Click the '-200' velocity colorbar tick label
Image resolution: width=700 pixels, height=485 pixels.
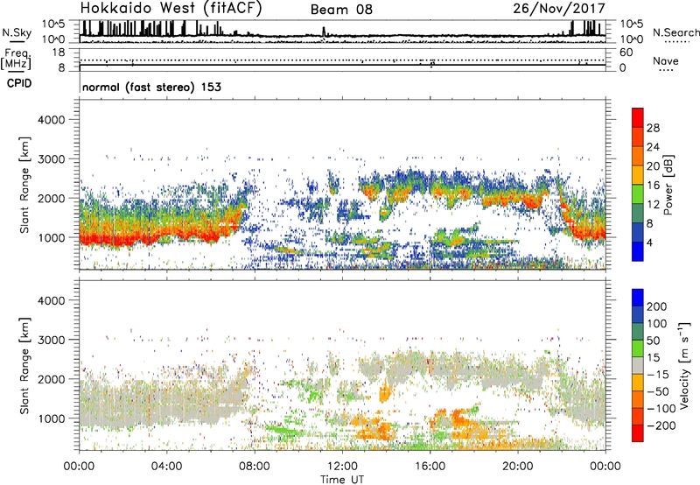click(661, 425)
